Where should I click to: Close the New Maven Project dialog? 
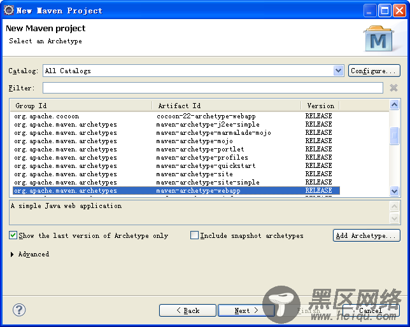tap(399, 11)
